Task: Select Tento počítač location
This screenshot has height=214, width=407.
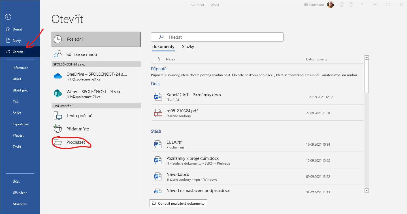Action: (x=96, y=116)
